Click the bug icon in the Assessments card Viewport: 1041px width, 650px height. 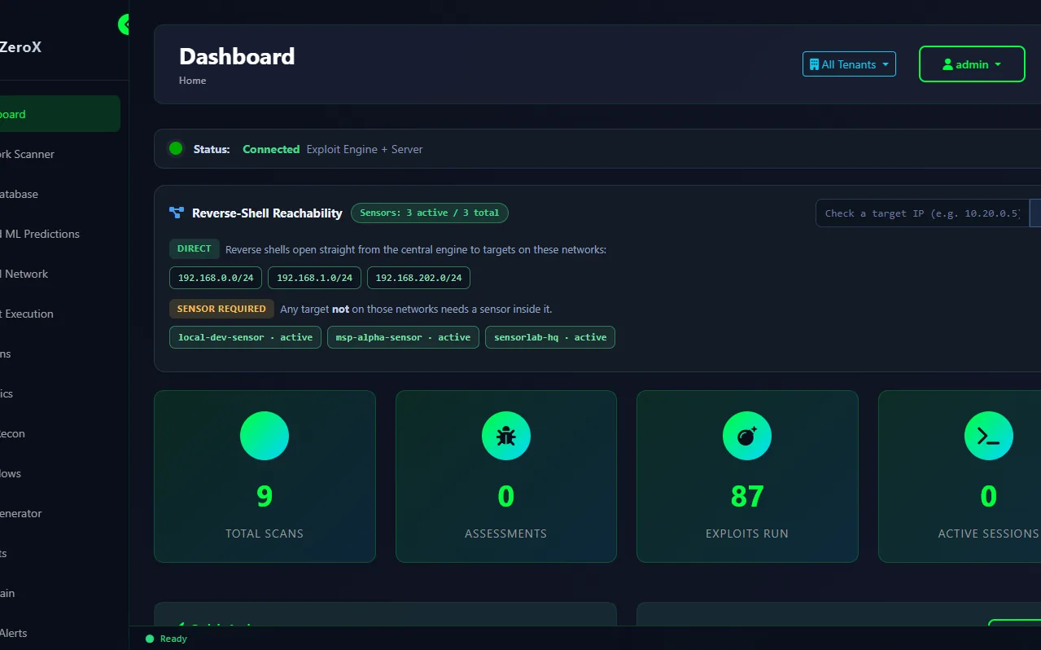click(505, 436)
